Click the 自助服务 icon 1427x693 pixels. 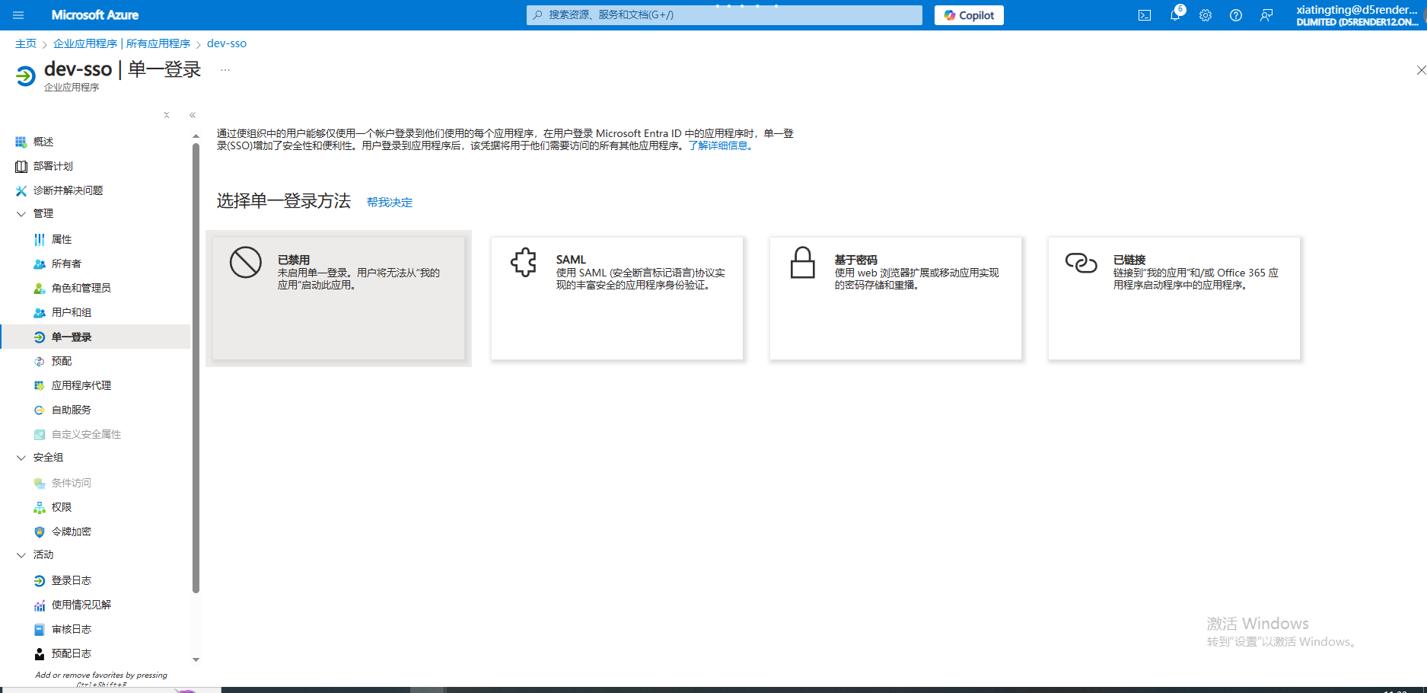(40, 410)
